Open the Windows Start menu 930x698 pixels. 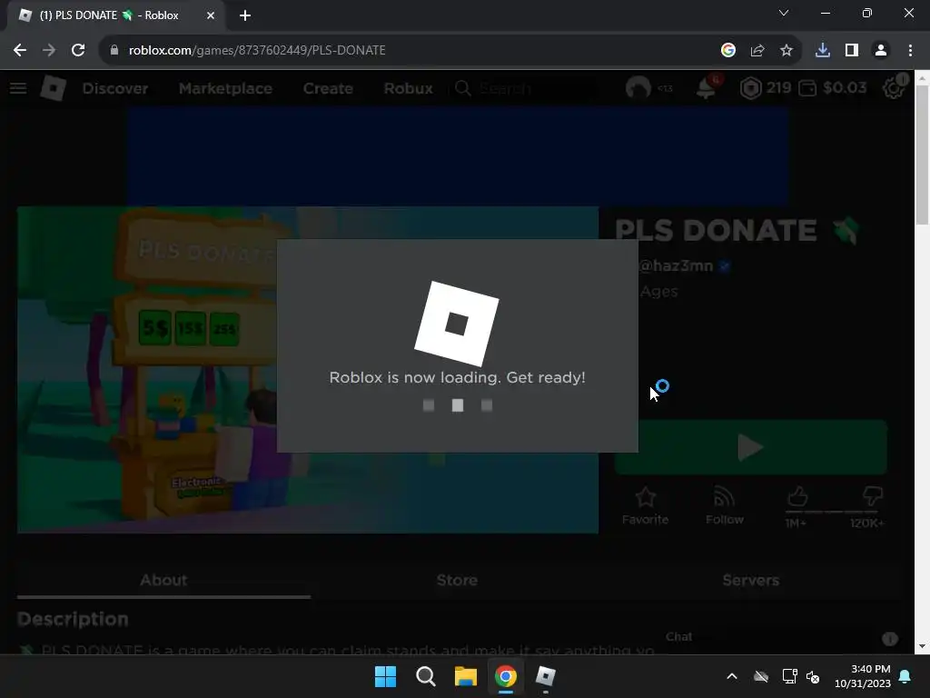coord(385,676)
